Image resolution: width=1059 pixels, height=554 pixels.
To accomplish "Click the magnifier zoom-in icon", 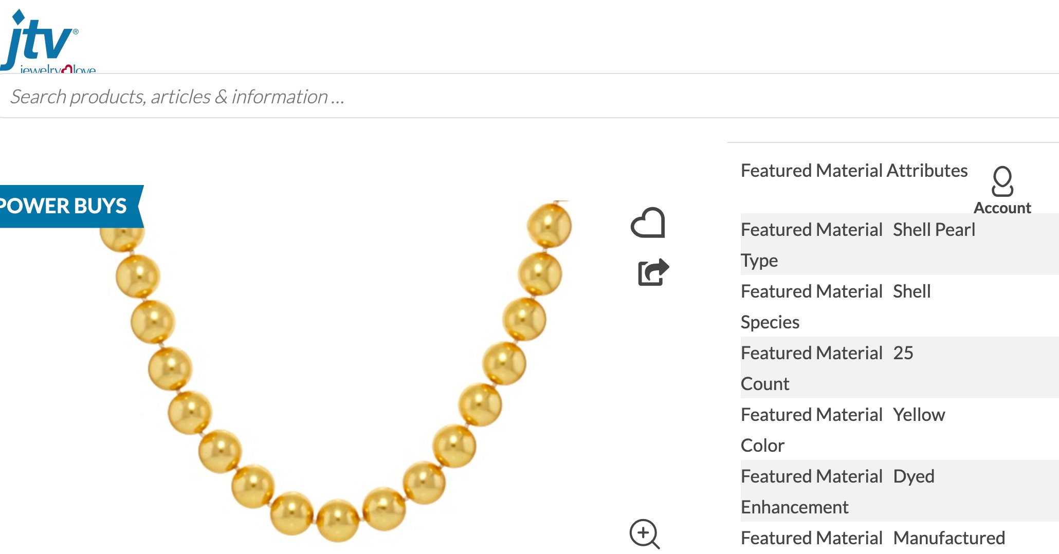I will click(645, 534).
